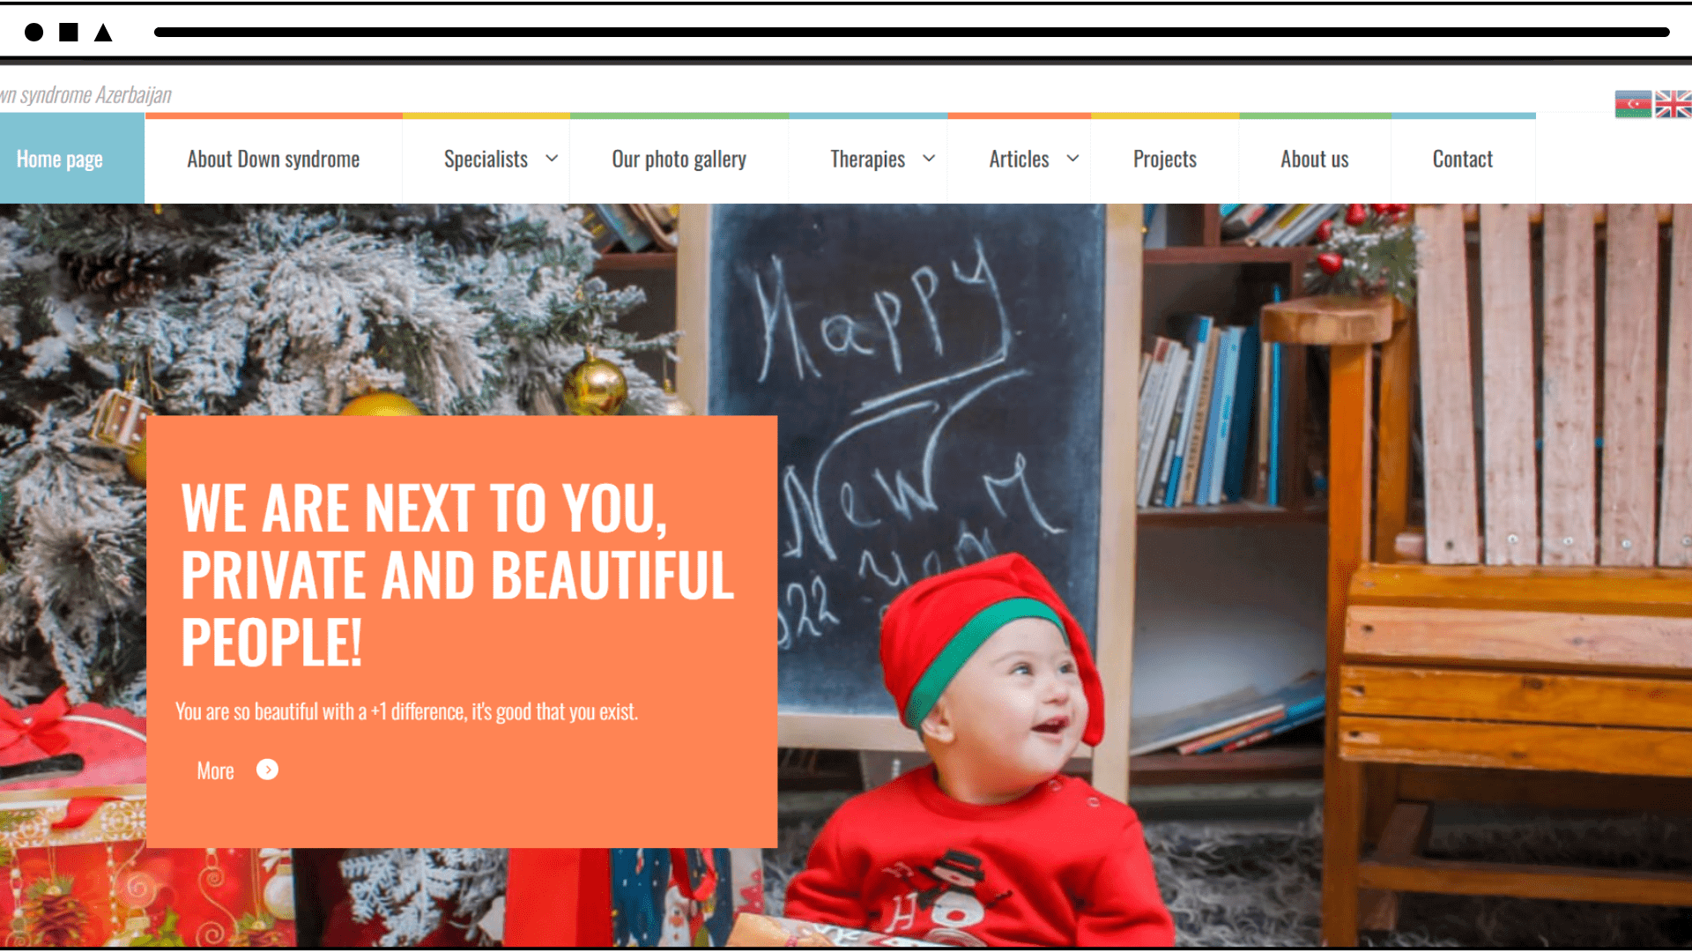Screen dimensions: 1692x952
Task: Open the About us page
Action: coord(1314,159)
